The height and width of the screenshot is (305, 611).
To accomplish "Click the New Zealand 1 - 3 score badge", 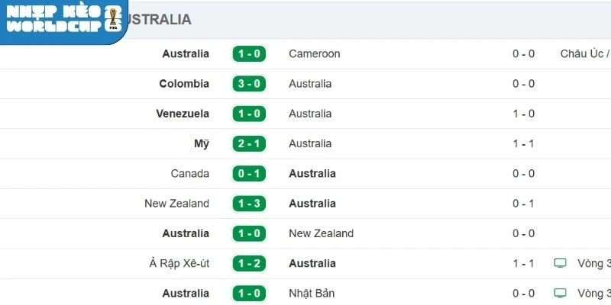I will 249,204.
